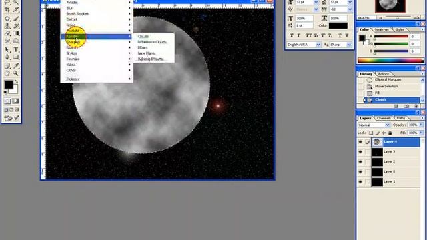Delete current state in History panel

tap(416, 106)
